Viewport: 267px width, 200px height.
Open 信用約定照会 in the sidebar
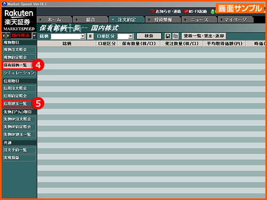pyautogui.click(x=19, y=96)
